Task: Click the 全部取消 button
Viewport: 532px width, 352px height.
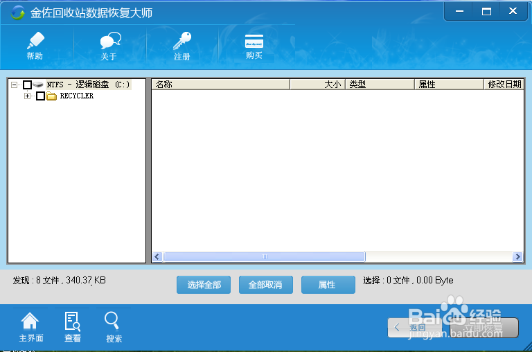Action: pos(266,285)
